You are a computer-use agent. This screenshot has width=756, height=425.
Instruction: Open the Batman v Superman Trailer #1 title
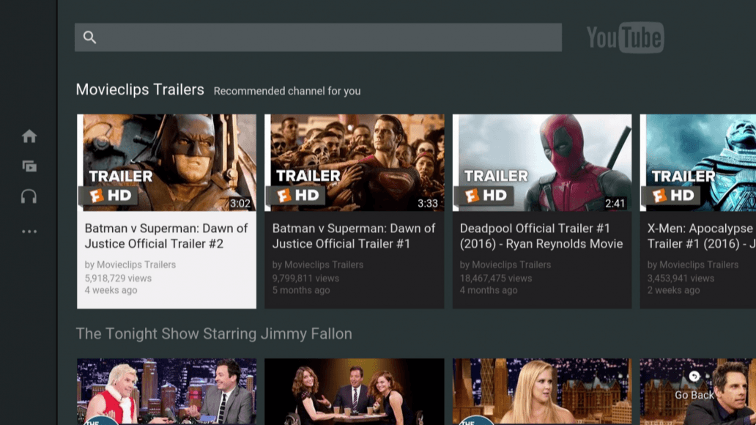[x=354, y=236]
